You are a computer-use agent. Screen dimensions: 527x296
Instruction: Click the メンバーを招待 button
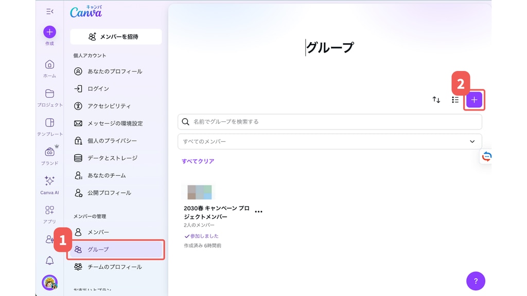click(116, 36)
